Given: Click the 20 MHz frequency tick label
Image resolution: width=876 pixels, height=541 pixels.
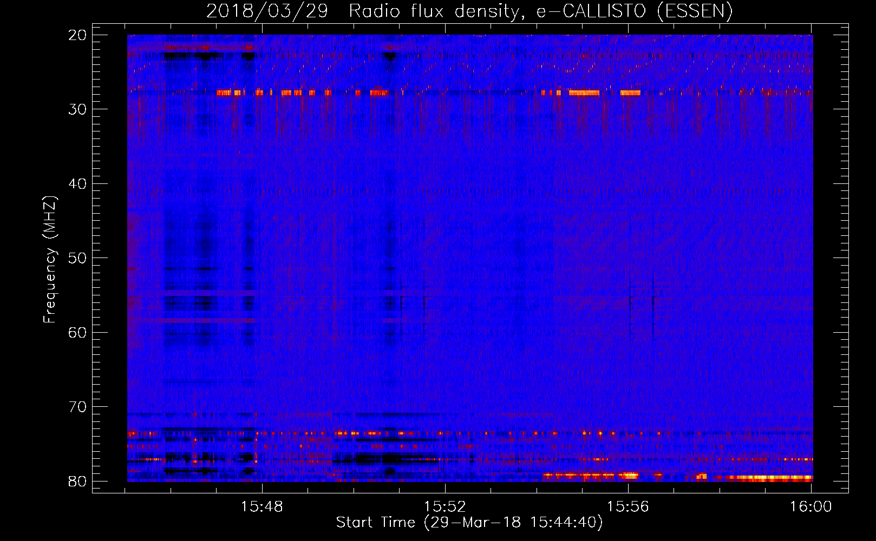Looking at the screenshot, I should [78, 35].
